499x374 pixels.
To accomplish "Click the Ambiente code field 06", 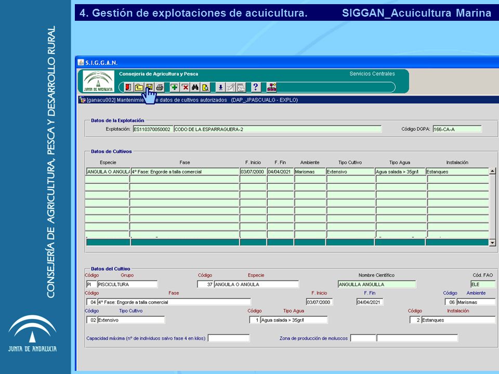I will tap(450, 302).
